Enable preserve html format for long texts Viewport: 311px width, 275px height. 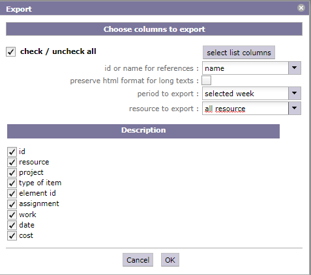[206, 81]
